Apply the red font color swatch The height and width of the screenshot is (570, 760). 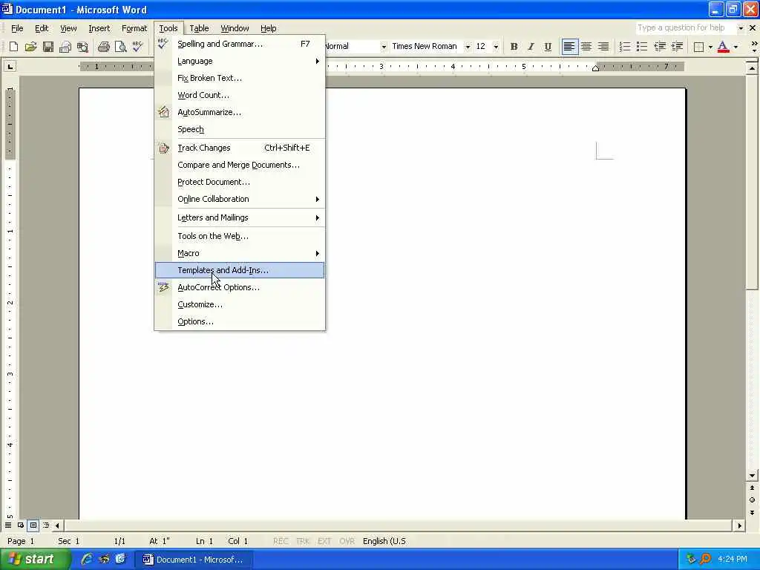click(x=723, y=47)
